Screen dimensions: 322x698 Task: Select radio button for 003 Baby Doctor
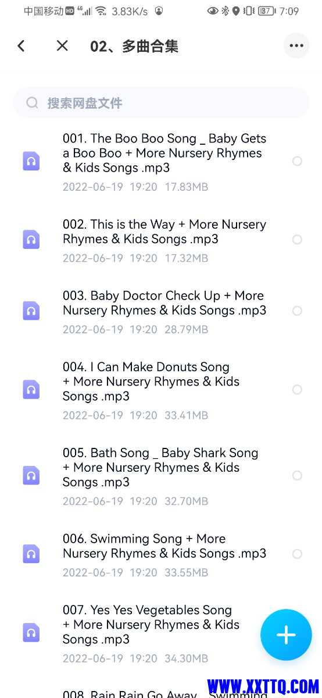(x=297, y=311)
